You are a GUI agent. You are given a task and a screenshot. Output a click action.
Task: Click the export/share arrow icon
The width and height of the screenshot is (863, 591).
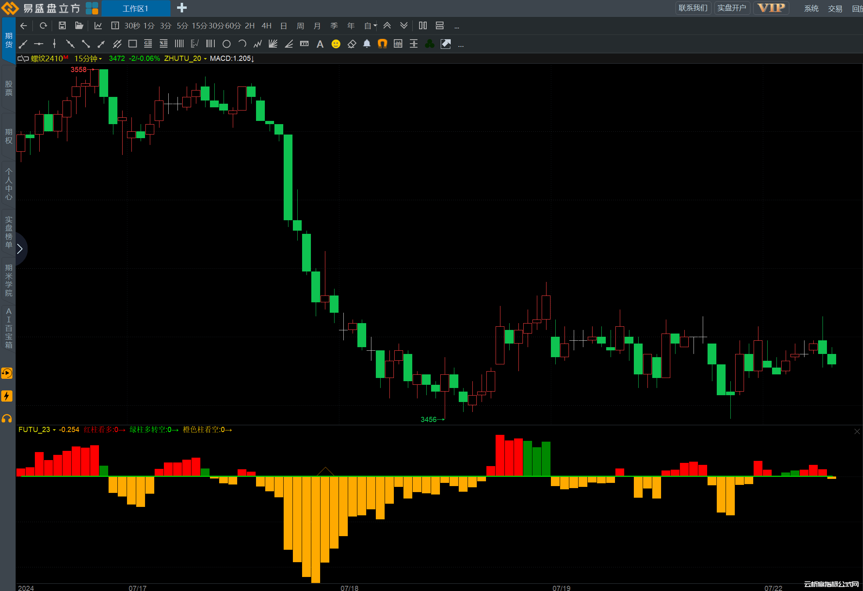point(446,44)
